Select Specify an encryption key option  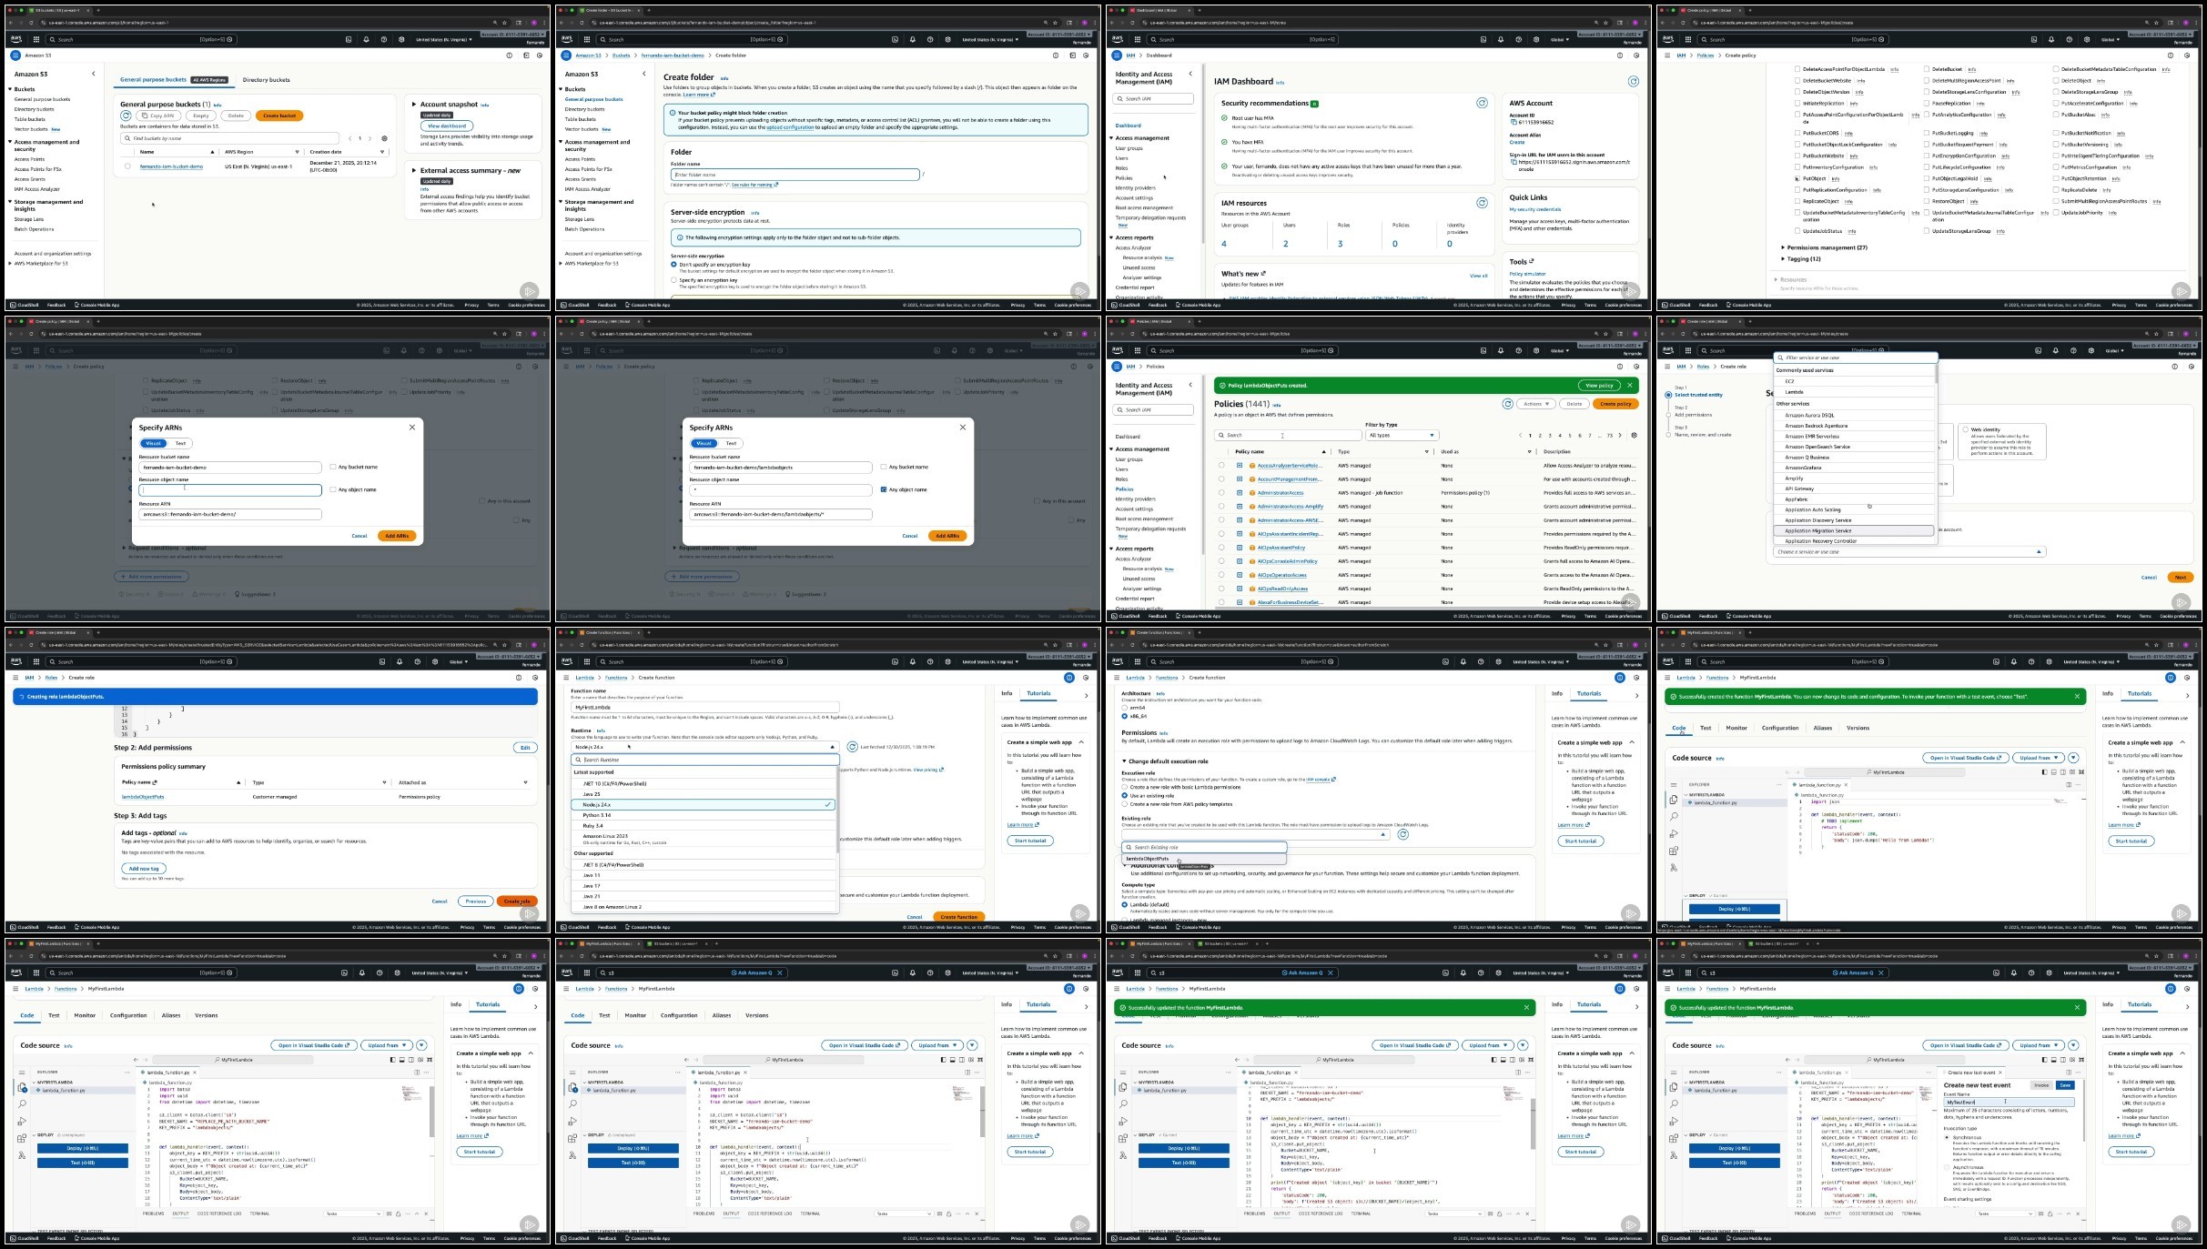point(674,280)
